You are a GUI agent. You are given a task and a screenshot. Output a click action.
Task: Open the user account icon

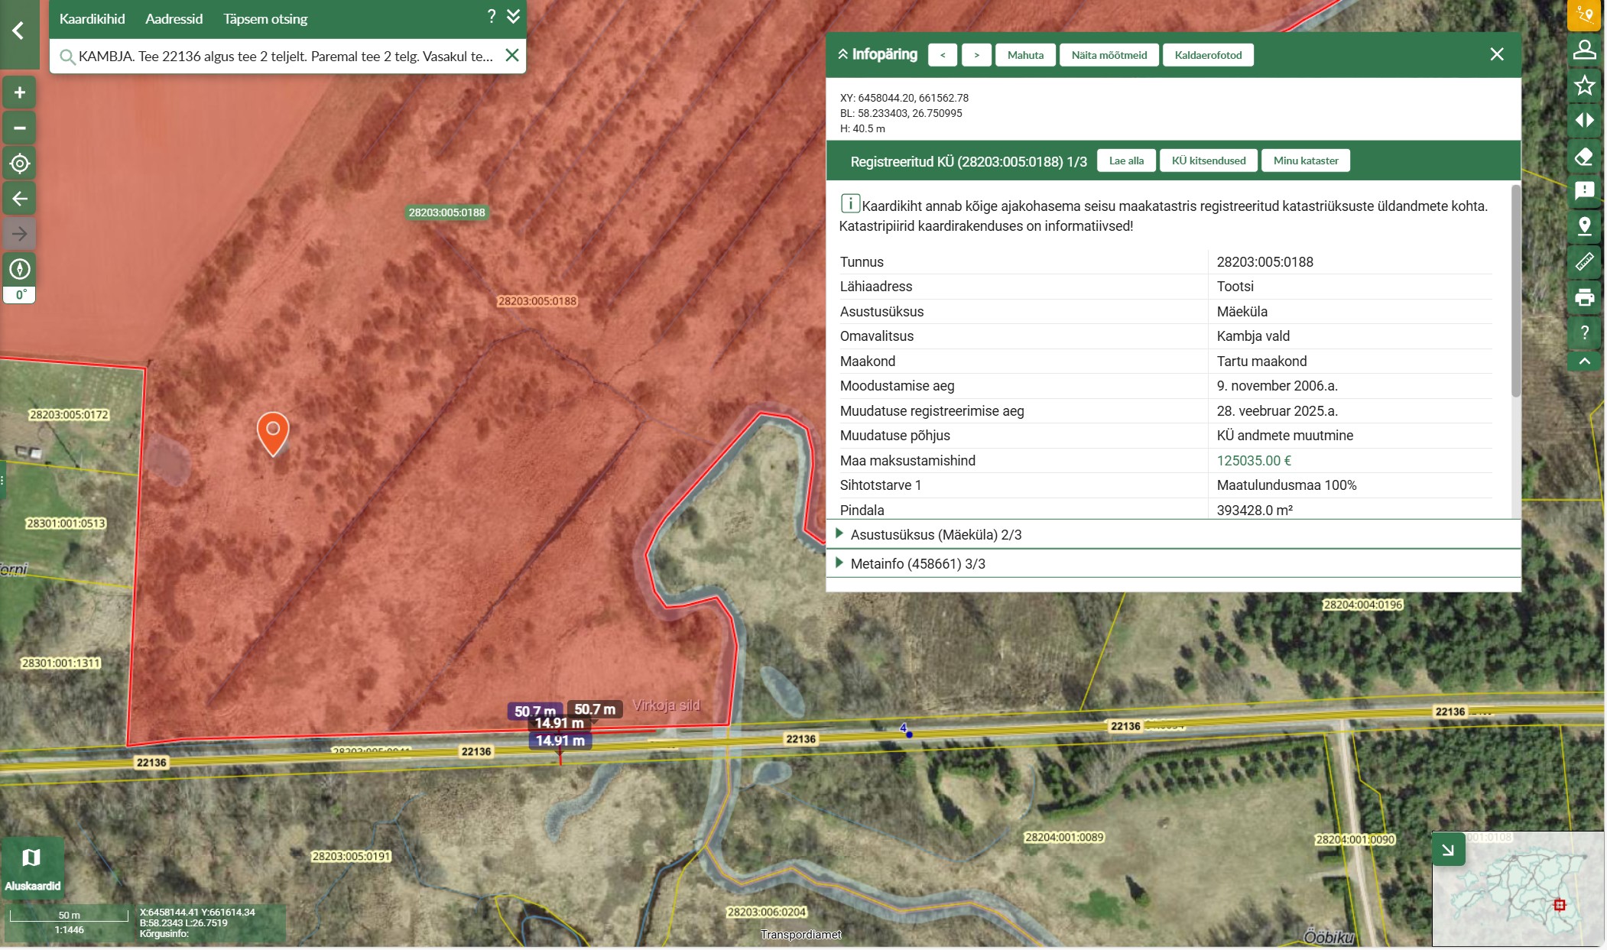[1584, 50]
